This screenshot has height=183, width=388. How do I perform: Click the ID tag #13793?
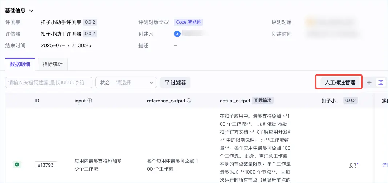tap(46, 165)
